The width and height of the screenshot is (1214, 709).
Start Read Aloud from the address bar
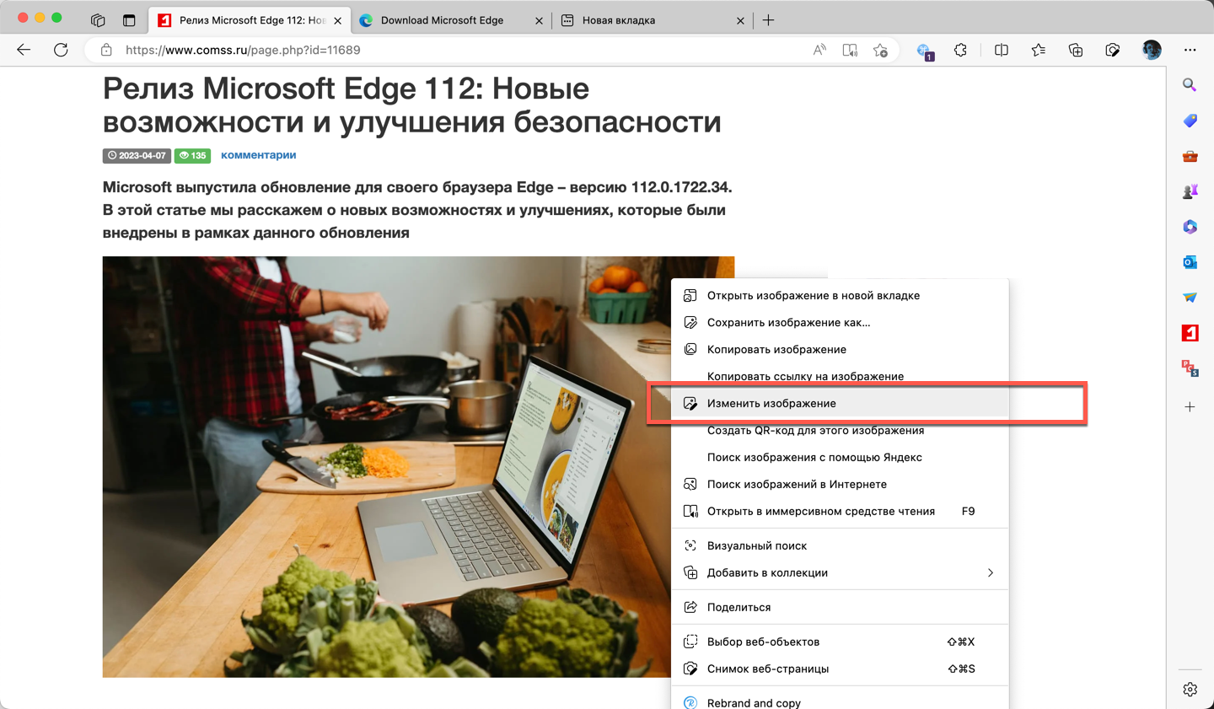pyautogui.click(x=819, y=50)
